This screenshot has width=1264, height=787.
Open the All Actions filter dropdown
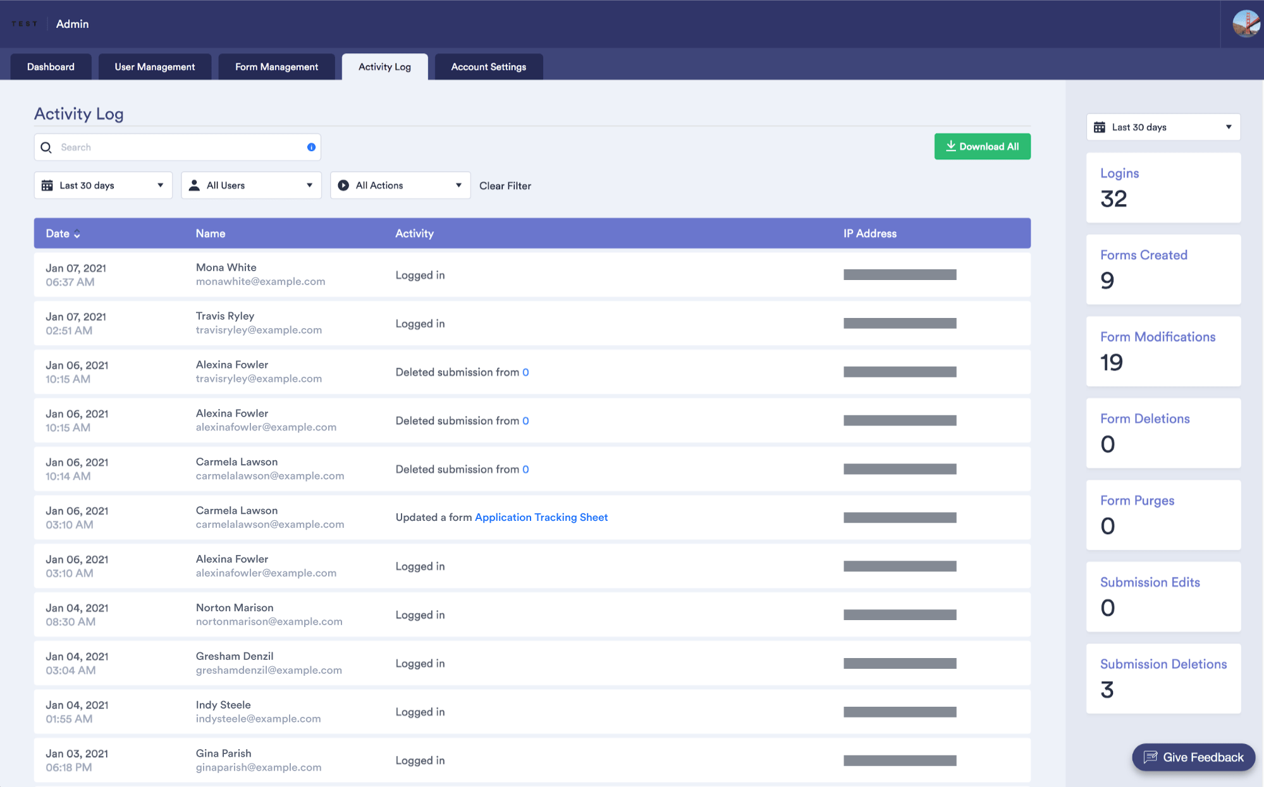400,185
